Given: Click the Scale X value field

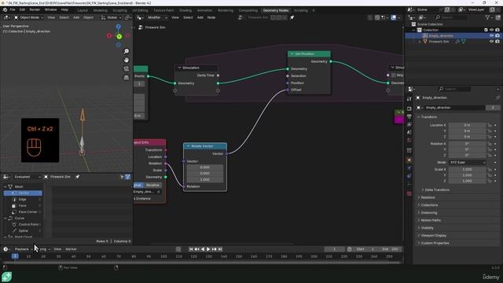Looking at the screenshot, I should click(467, 170).
